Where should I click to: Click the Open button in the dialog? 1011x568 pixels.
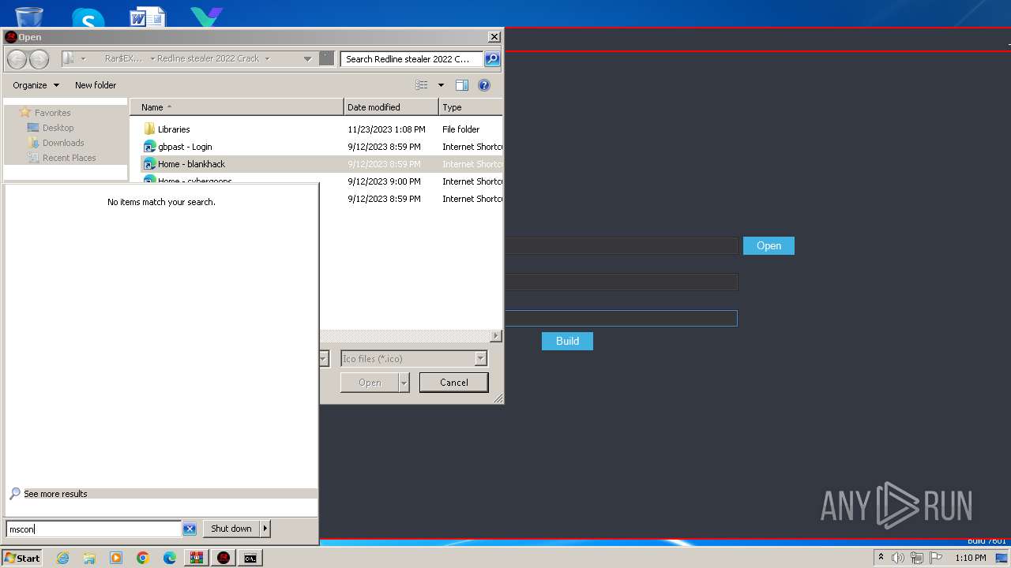point(370,383)
